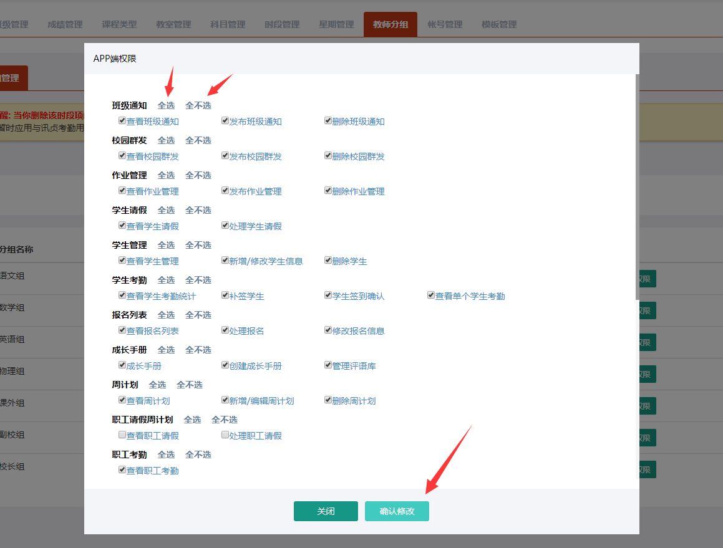Toggle 发布作业管理 checkbox

pyautogui.click(x=225, y=190)
